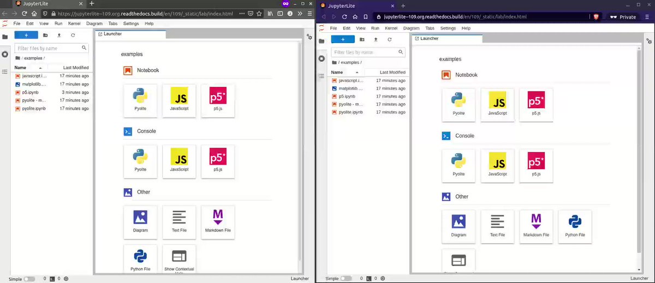Image resolution: width=655 pixels, height=283 pixels.
Task: Click New Folder icon in right Brave window
Action: [362, 39]
